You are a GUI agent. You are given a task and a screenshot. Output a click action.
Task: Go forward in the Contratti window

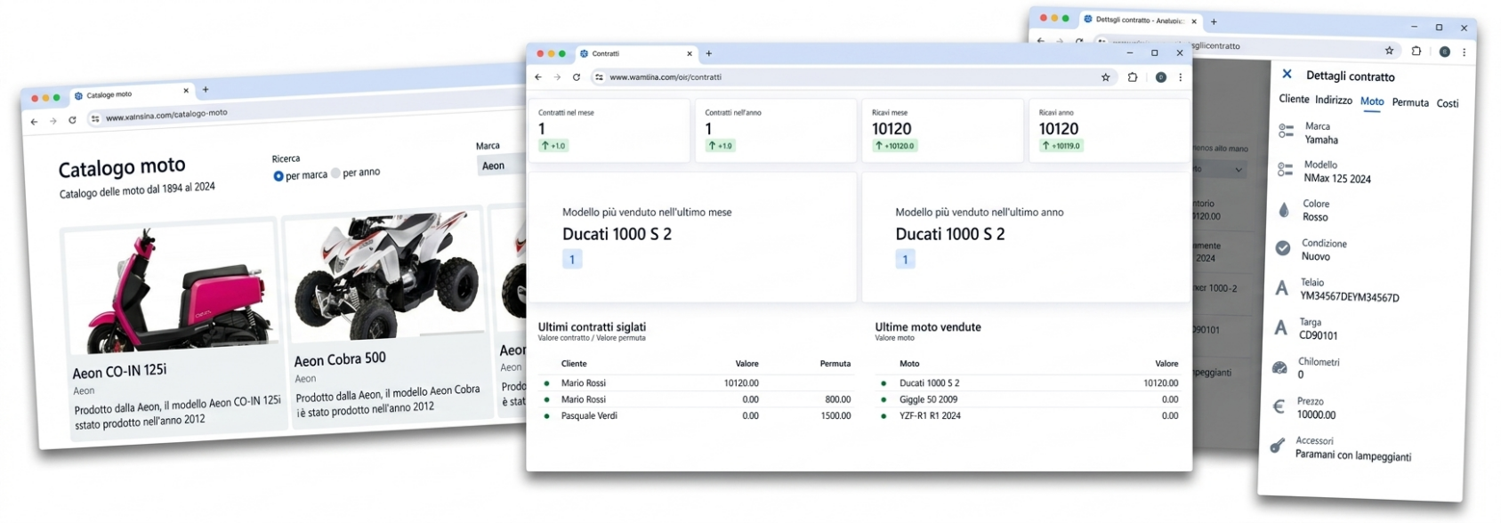tap(557, 77)
